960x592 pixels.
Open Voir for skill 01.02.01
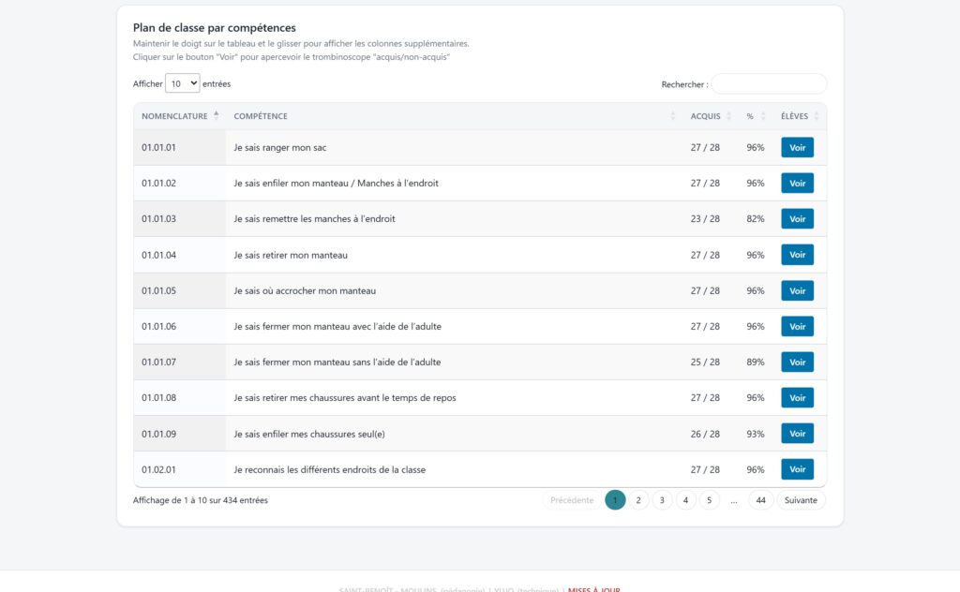tap(797, 469)
